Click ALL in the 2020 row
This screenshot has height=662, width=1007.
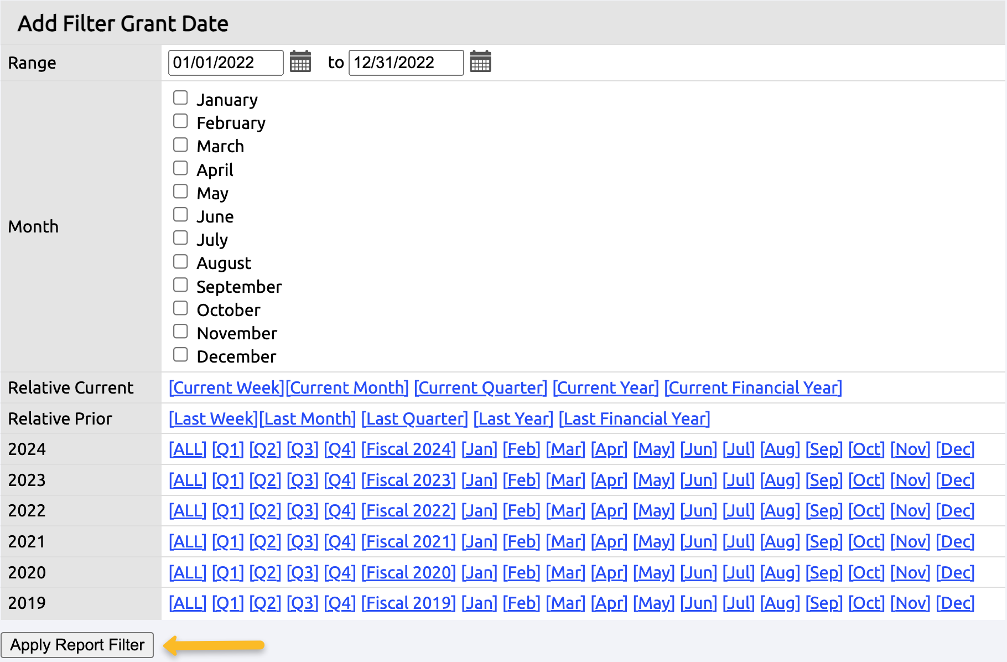tap(188, 572)
